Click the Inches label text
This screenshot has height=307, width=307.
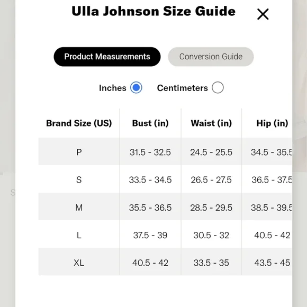(113, 88)
